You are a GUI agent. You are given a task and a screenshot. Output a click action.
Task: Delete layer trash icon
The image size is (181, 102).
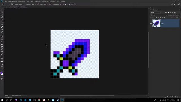click(178, 97)
